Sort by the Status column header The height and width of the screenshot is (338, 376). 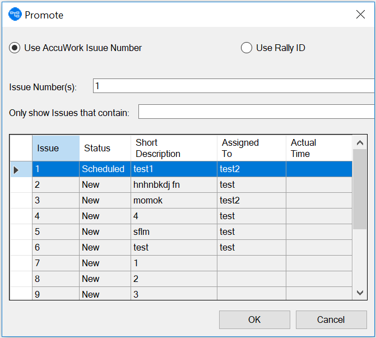tap(105, 149)
